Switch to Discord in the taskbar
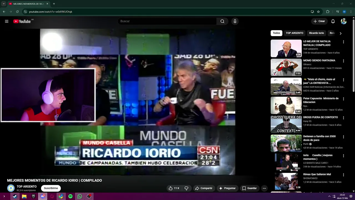Viewport: 355px width, 200px height. click(43, 196)
